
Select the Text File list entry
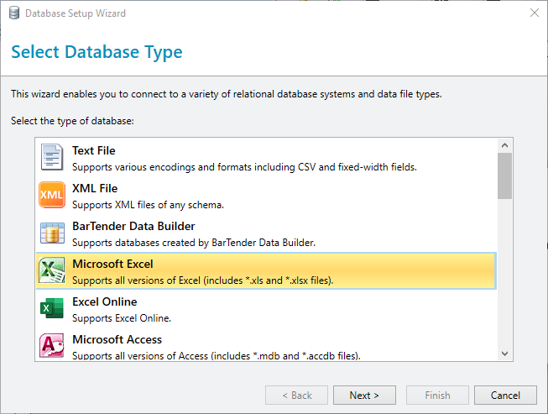[x=266, y=158]
